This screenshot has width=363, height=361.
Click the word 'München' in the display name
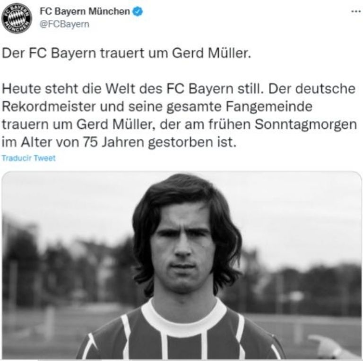pos(109,11)
